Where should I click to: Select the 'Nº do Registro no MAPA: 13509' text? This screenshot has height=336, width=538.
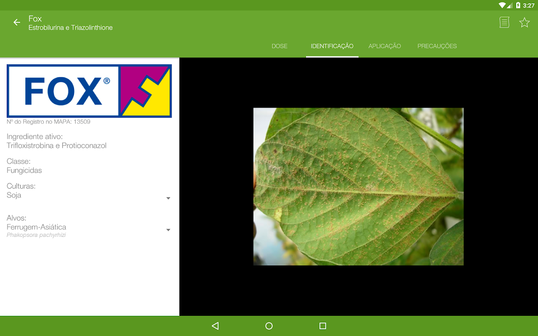click(x=48, y=122)
